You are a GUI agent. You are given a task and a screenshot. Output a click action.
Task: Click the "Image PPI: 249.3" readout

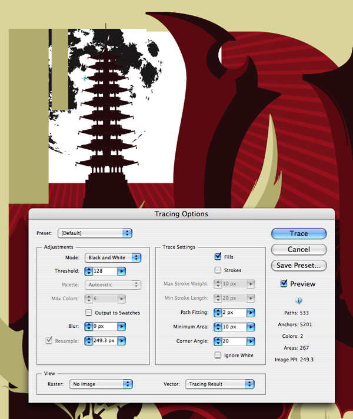[294, 360]
